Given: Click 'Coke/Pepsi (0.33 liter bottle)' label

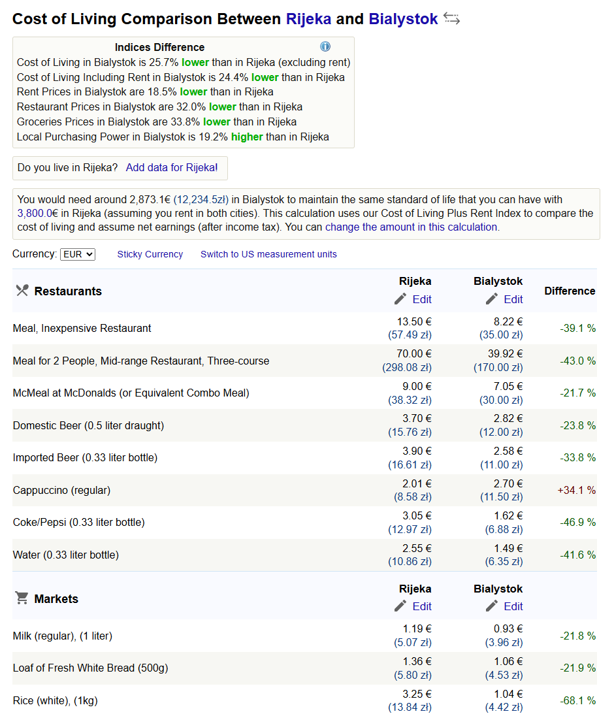Looking at the screenshot, I should tap(78, 523).
